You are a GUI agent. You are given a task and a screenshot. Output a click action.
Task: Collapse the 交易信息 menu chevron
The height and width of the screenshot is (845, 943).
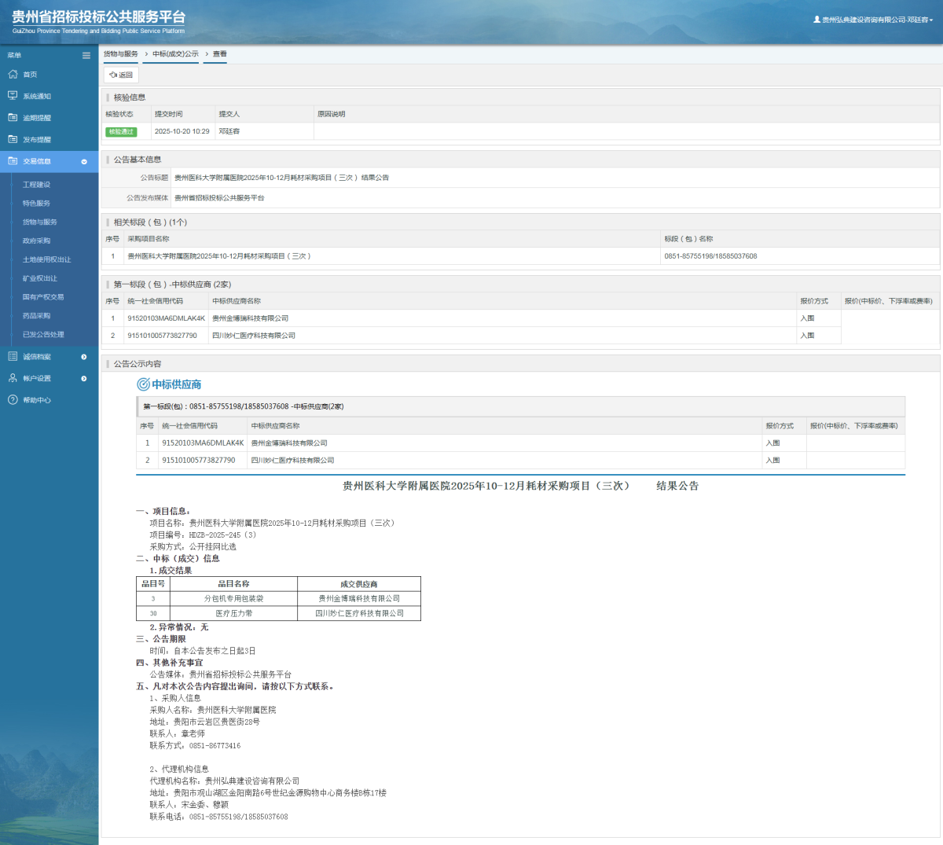(x=84, y=161)
